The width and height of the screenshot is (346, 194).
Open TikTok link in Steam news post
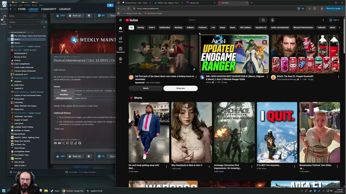point(76,143)
